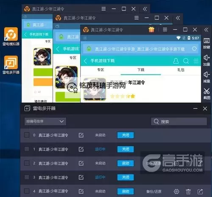This screenshot has height=197, width=212.
Task: Collapse the front emulator sidebar with double chevron
Action: pyautogui.click(x=206, y=30)
